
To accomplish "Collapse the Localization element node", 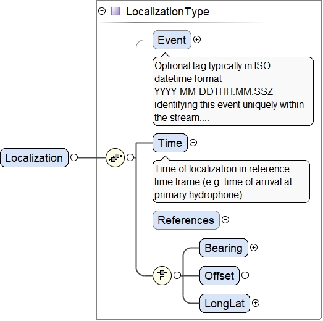I will tap(74, 157).
